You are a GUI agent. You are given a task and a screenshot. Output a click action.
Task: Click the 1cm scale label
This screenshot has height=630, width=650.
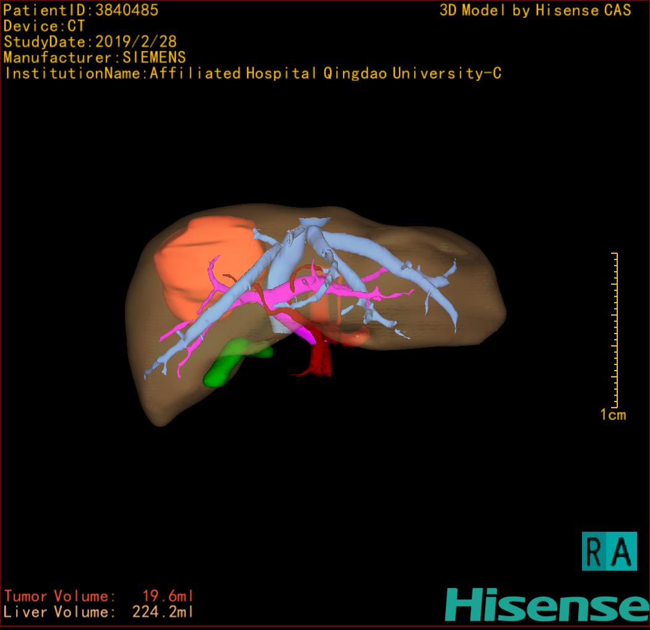pos(612,415)
